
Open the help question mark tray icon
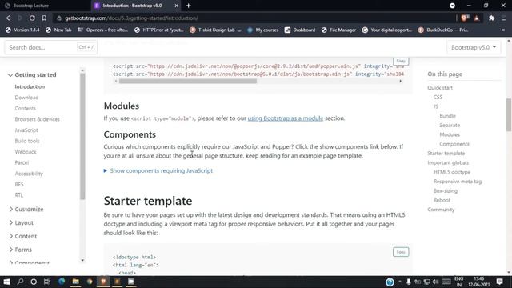[x=390, y=282]
